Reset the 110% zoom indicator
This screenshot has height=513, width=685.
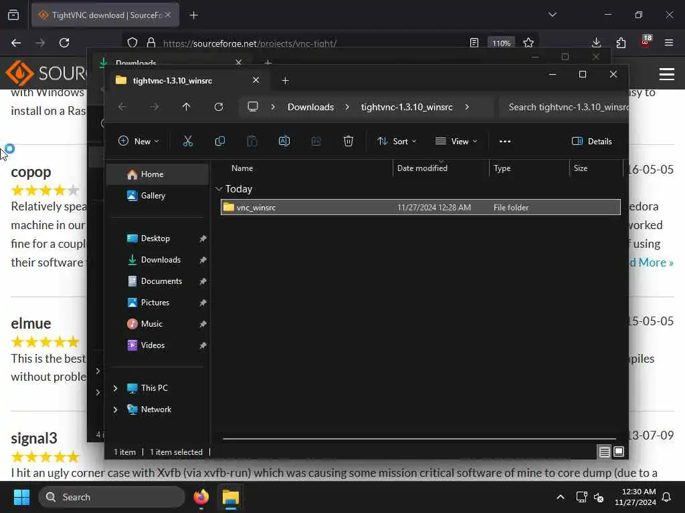coord(501,43)
